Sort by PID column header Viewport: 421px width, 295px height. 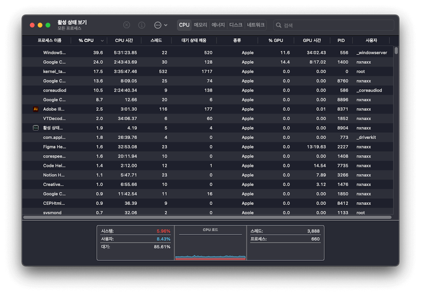pyautogui.click(x=341, y=40)
